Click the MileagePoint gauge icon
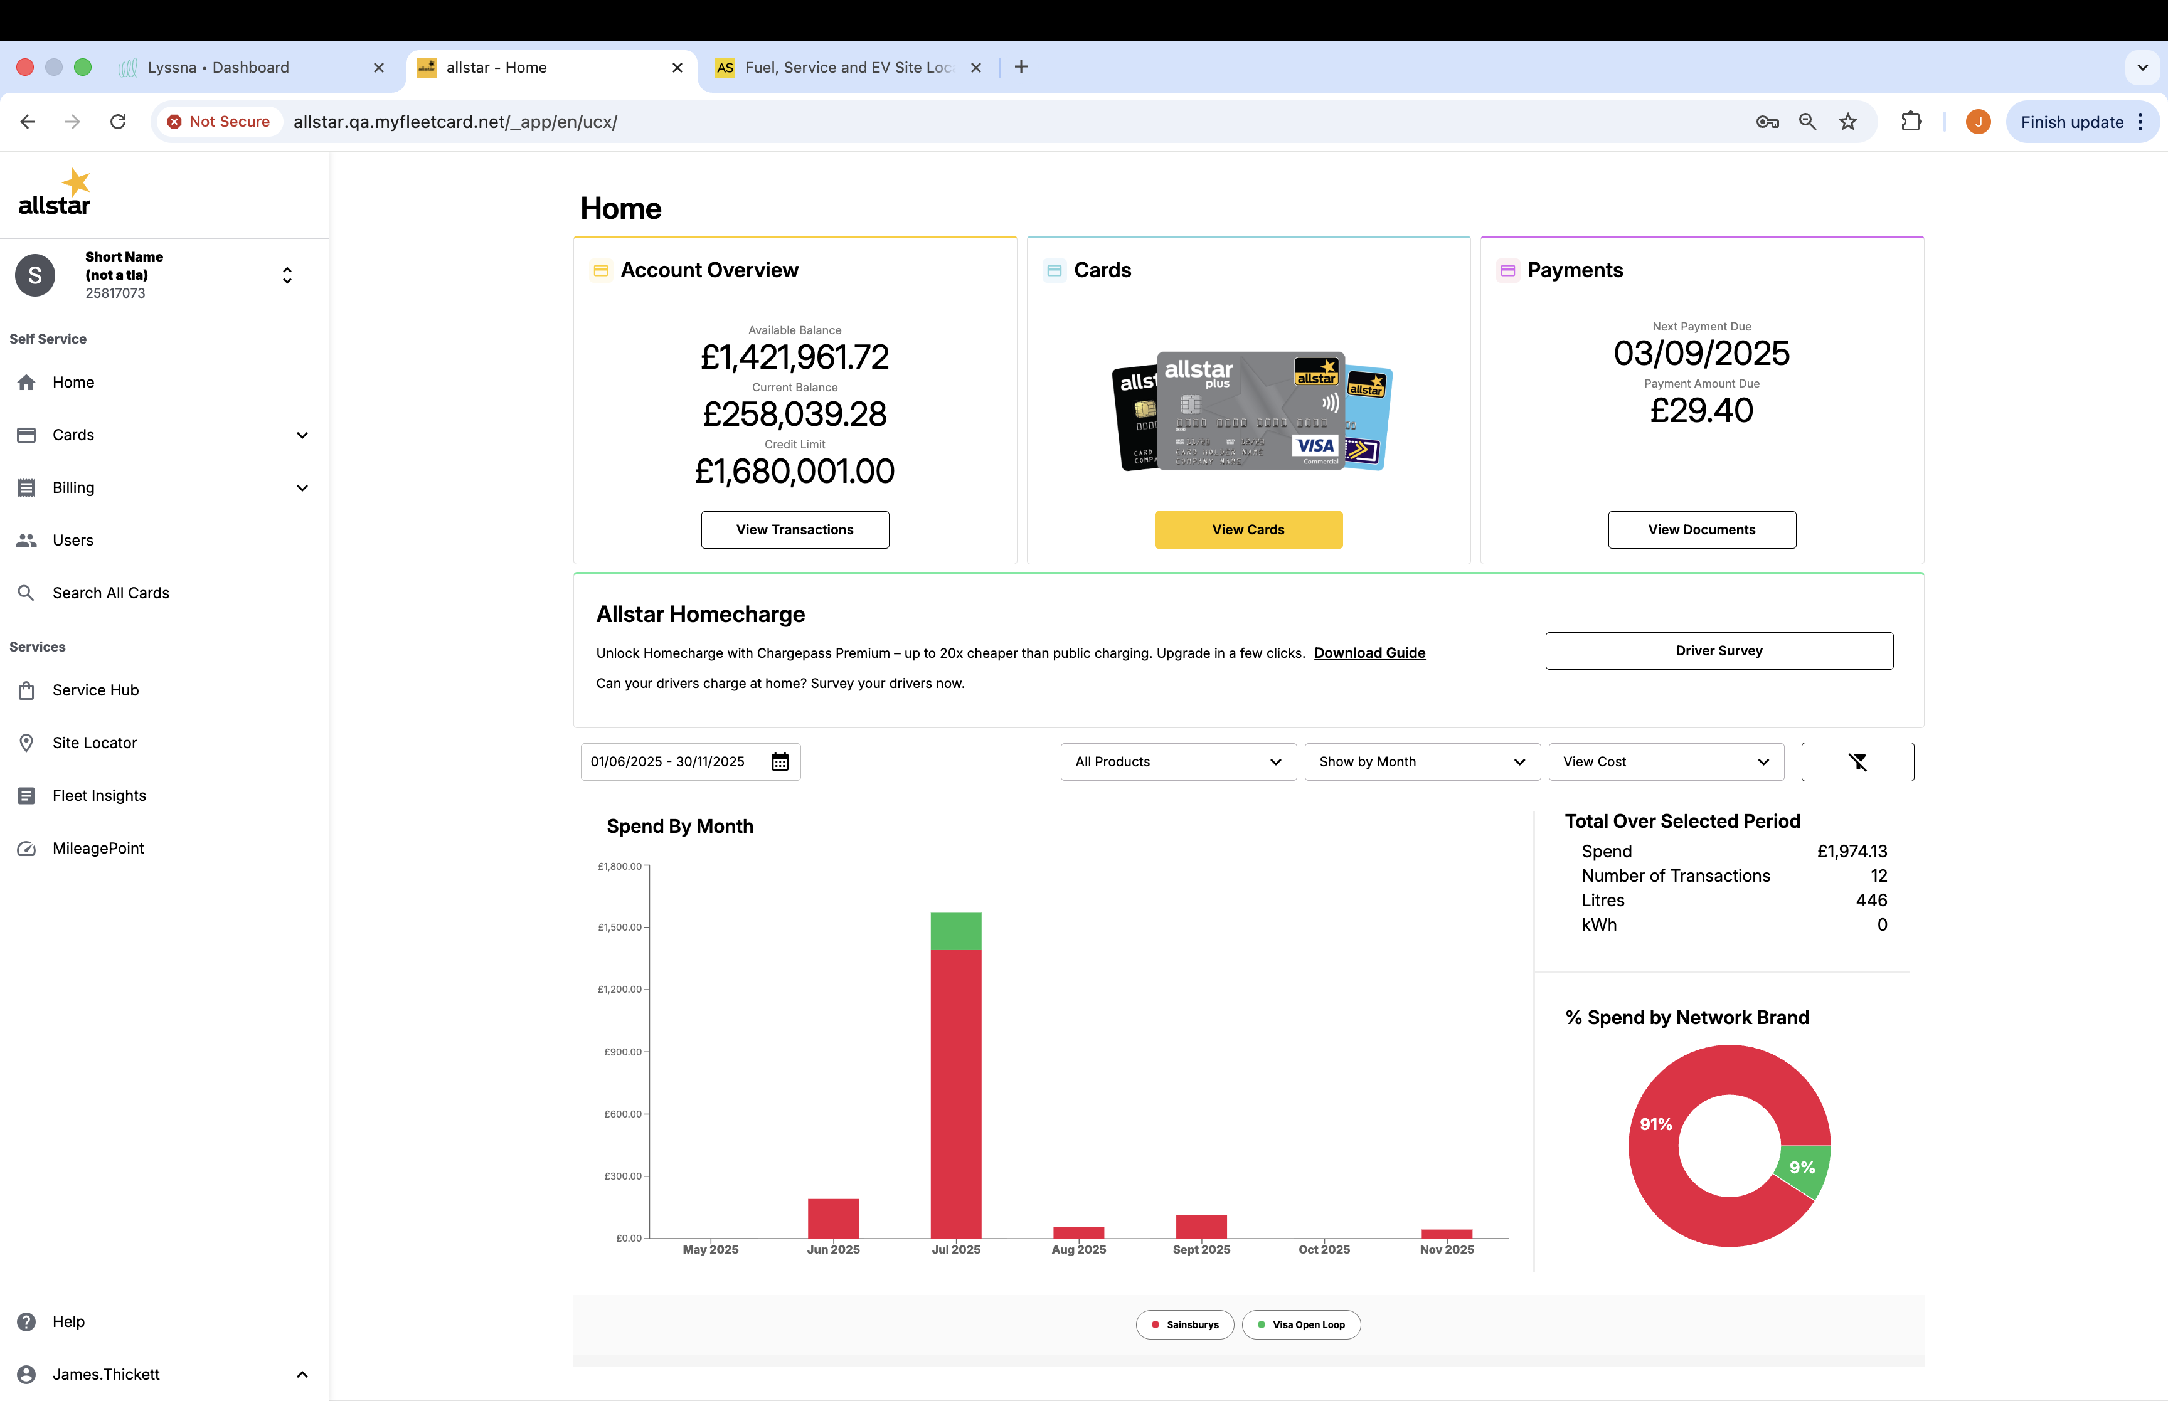Viewport: 2168px width, 1401px height. (26, 848)
